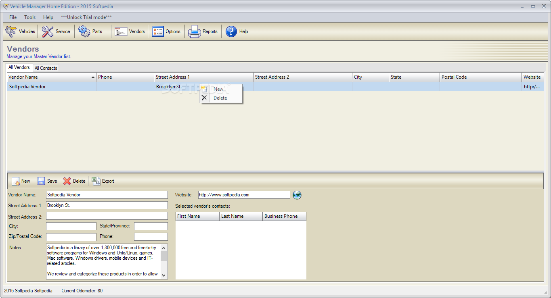Click the Street Address 2 input field
This screenshot has width=551, height=298.
107,216
